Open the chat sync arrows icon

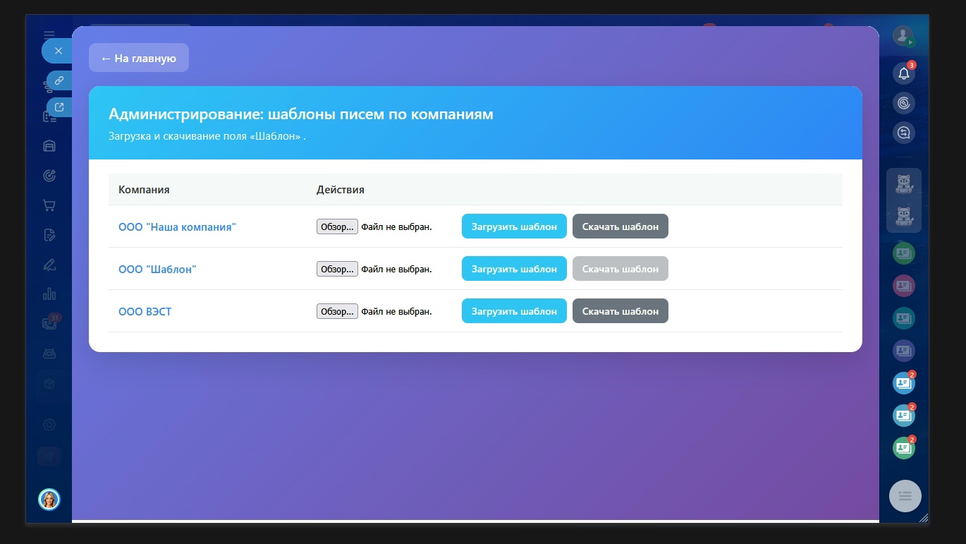click(x=904, y=133)
